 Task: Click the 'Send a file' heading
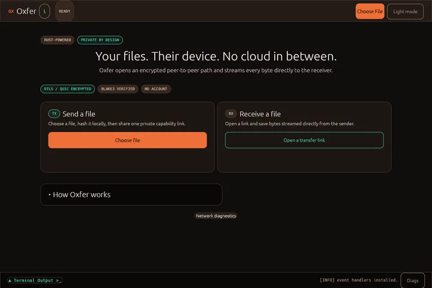[x=79, y=114]
